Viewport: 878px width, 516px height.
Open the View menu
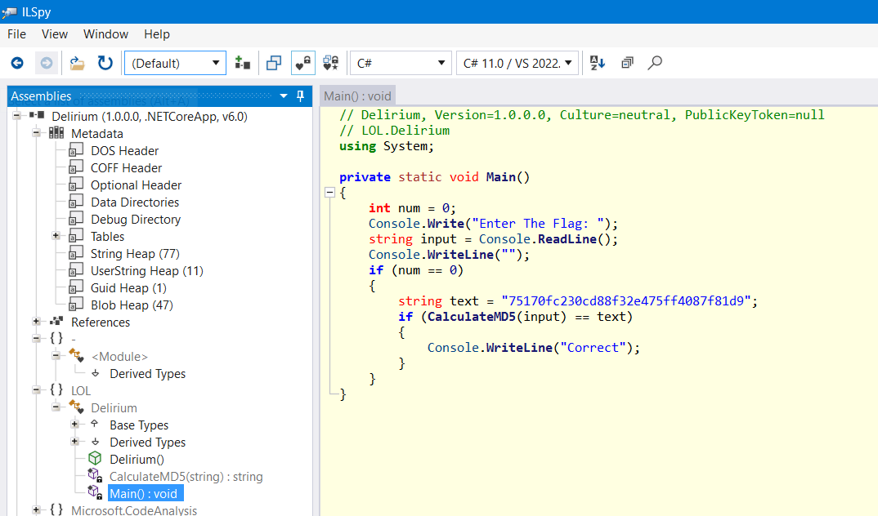click(55, 34)
